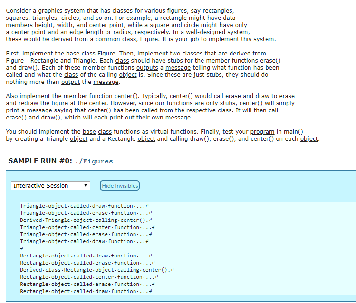This screenshot has height=303, width=356.
Task: Click 'message' link in 'print a message saying'
Action: pos(39,110)
